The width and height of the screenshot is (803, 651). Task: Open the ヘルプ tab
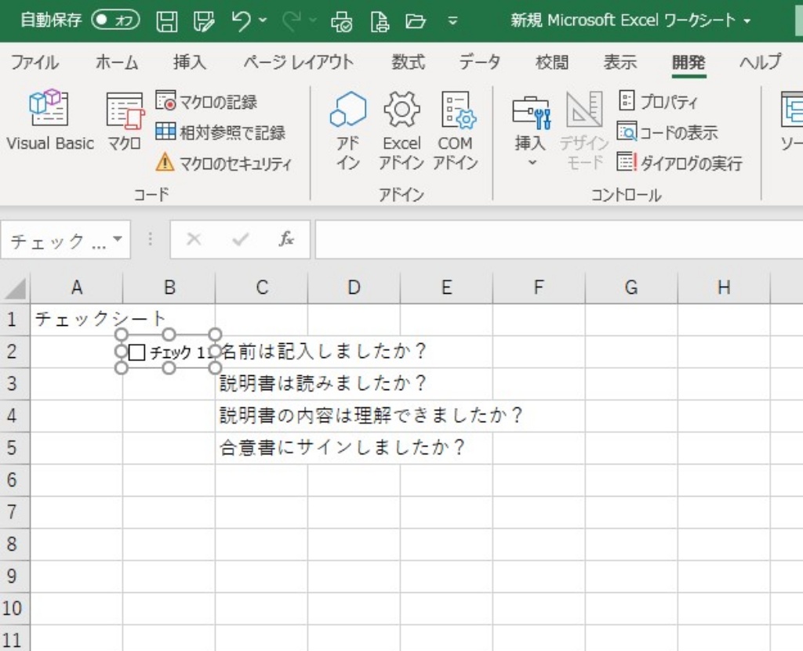(x=761, y=63)
